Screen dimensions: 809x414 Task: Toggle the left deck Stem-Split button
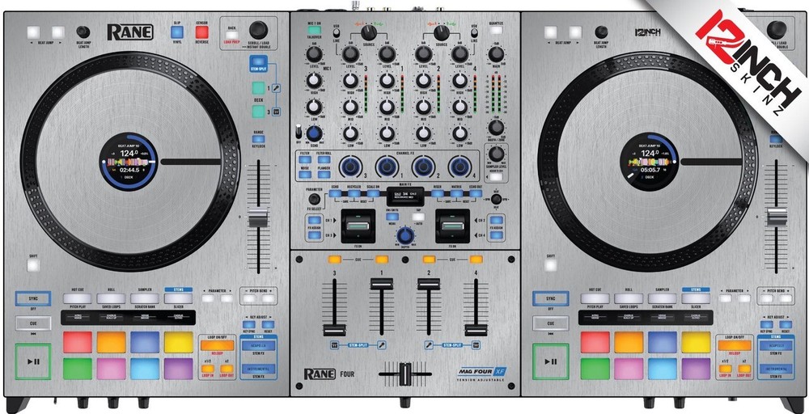tap(259, 62)
